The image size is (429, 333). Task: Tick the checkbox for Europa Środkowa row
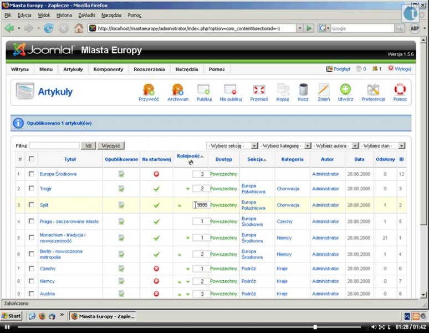(32, 174)
